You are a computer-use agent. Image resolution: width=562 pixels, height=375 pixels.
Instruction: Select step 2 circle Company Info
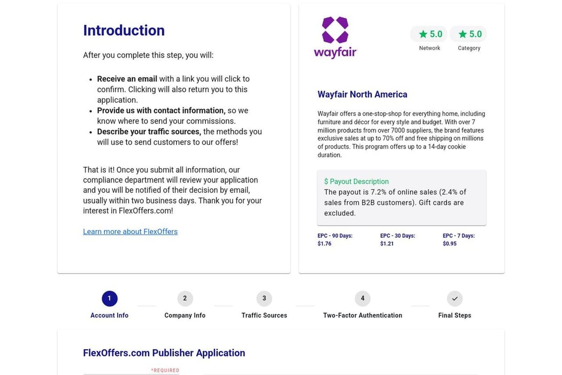tap(185, 298)
